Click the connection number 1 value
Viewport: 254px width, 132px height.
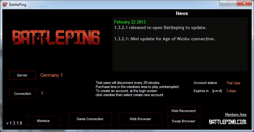pos(42,93)
